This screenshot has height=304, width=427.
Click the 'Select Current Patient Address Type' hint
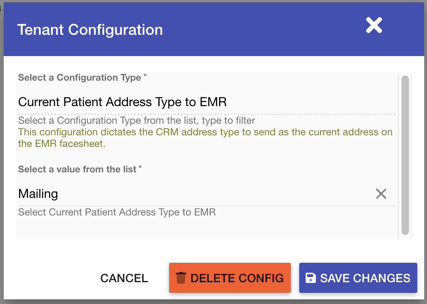pos(117,213)
